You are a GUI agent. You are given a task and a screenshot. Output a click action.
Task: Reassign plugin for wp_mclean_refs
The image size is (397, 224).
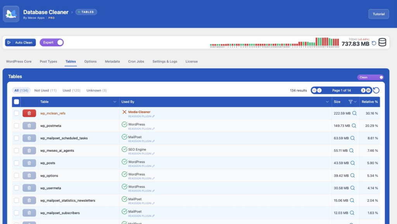tap(141, 116)
